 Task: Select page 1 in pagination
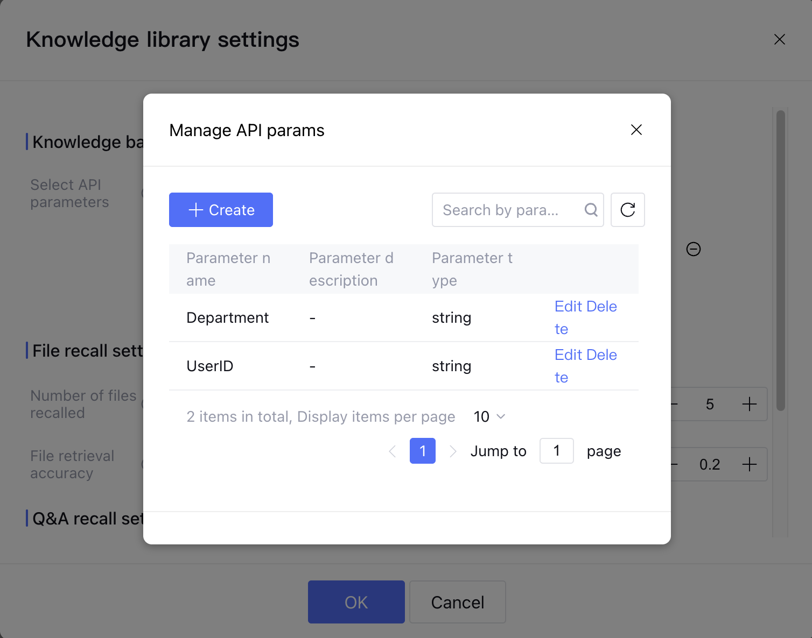pos(423,451)
